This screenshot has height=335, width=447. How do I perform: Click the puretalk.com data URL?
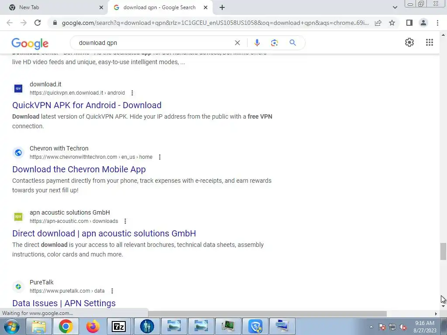[67, 291]
